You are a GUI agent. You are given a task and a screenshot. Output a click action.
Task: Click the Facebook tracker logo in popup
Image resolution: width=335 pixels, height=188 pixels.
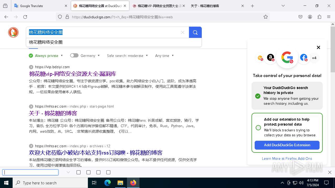[x=304, y=57]
